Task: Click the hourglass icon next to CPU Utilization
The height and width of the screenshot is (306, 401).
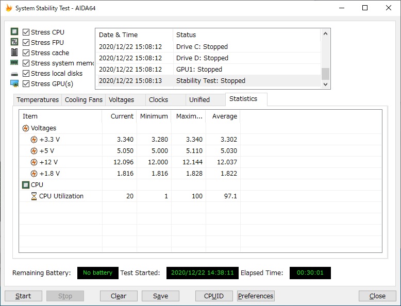Action: [x=34, y=196]
